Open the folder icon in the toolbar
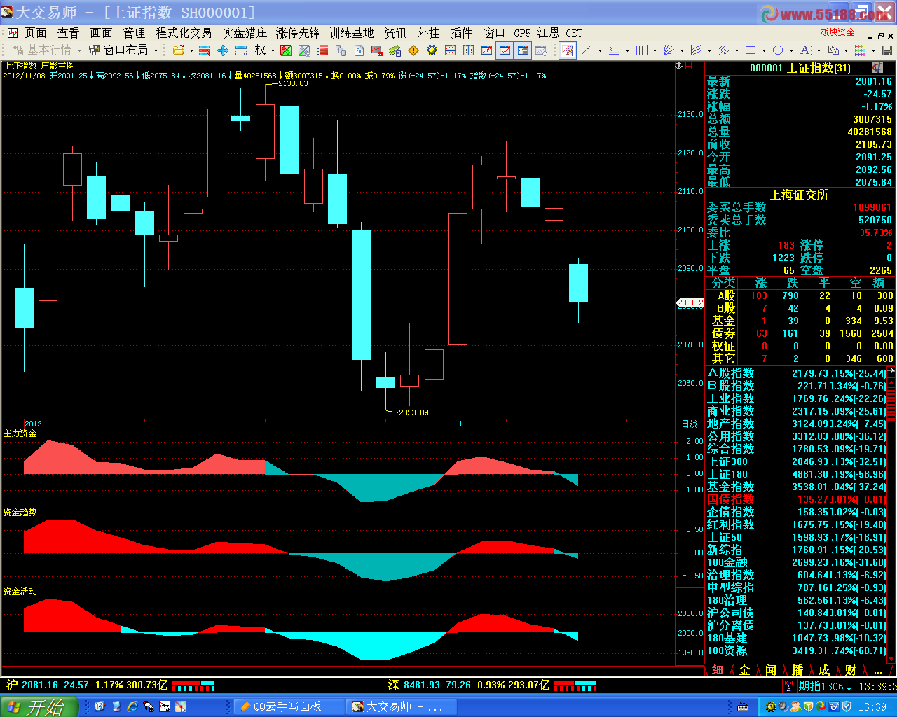Screen dimensions: 897x717 tap(179, 50)
